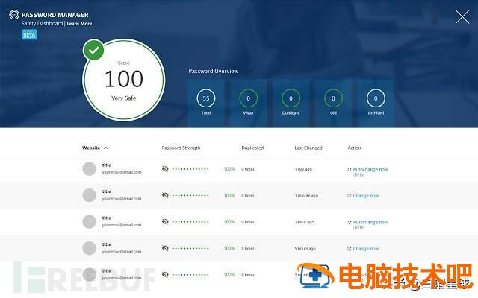Reveal password in the bottom partially covered row

(165, 275)
